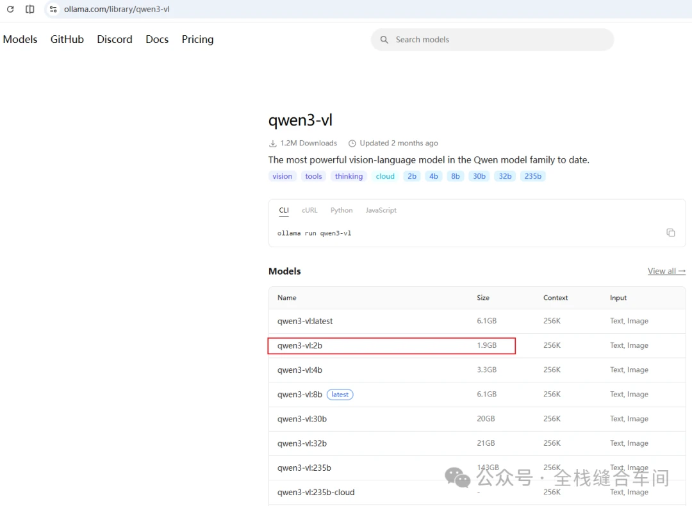692x506 pixels.
Task: Click the cloud tag
Action: (x=385, y=177)
